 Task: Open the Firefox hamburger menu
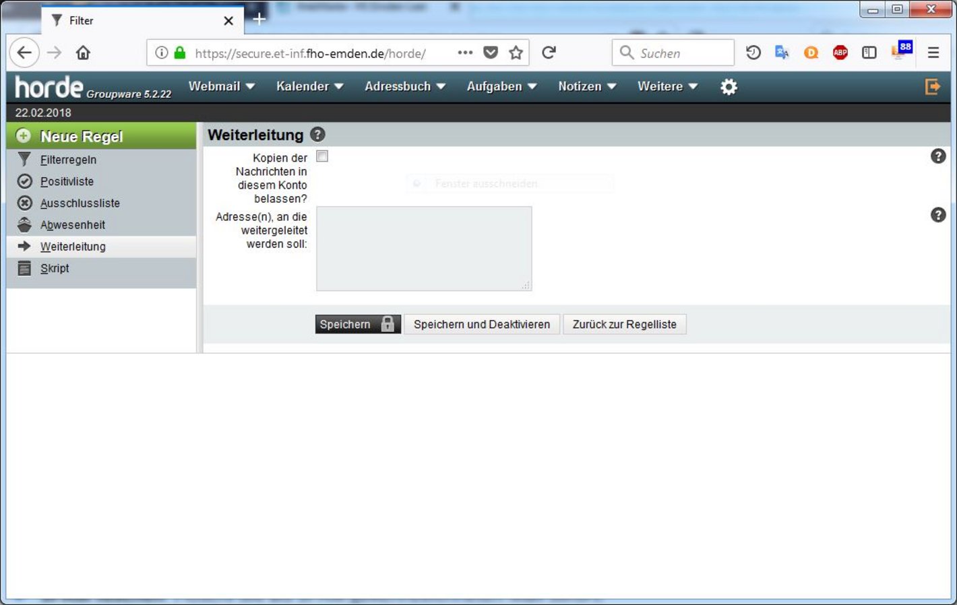click(933, 53)
